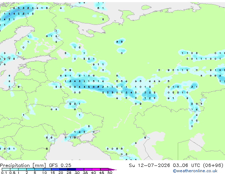Click the 20–25 mm legend color swatch

(x=64, y=169)
